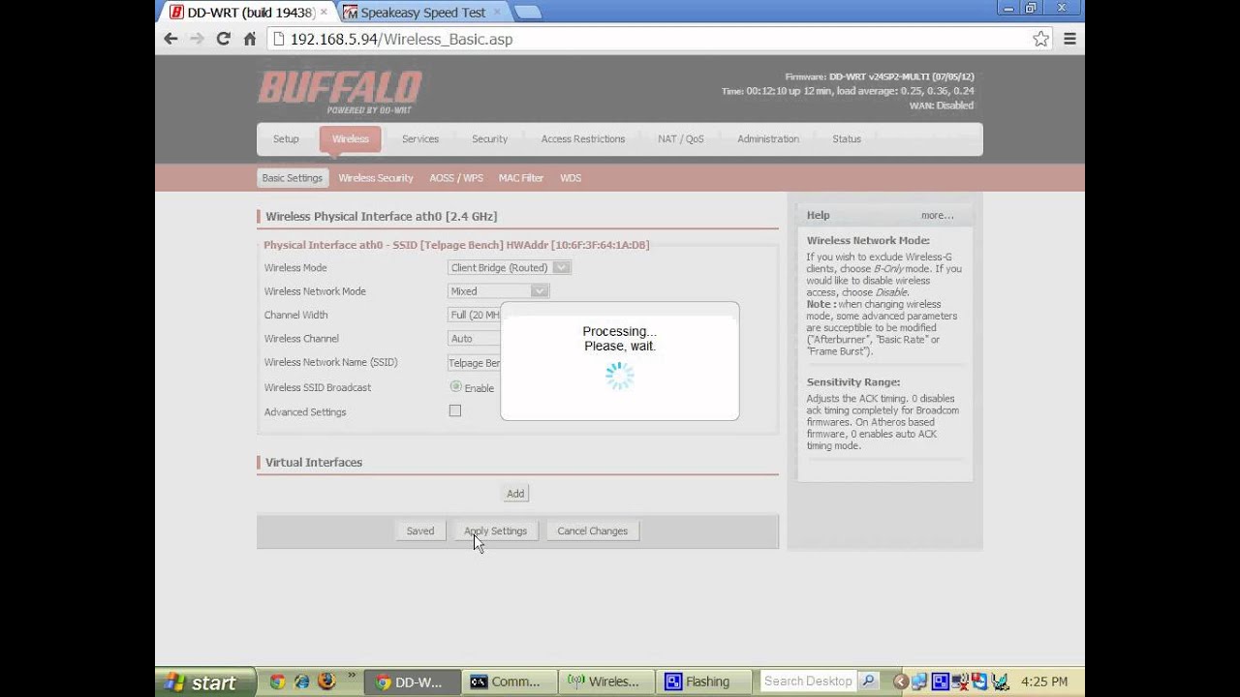Launch Chrome from the quick launch bar
Screen dimensions: 1240x697
tap(277, 682)
